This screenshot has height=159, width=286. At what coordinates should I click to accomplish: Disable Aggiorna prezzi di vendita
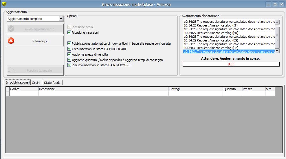coord(69,54)
